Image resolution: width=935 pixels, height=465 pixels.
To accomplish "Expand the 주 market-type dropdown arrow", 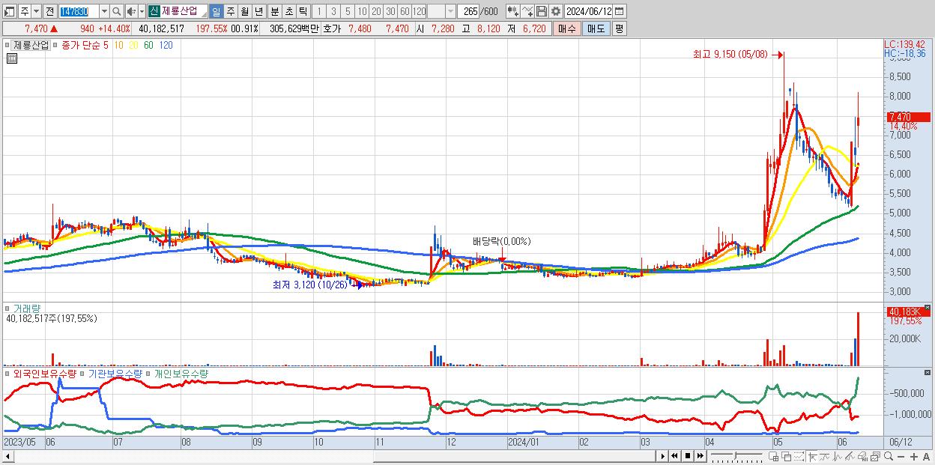I will [36, 11].
